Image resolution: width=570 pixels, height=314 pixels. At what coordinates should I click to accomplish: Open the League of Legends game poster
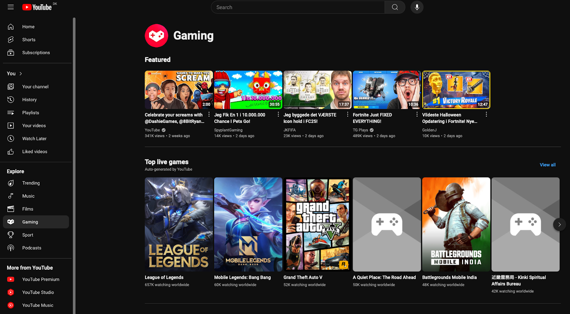(x=179, y=225)
